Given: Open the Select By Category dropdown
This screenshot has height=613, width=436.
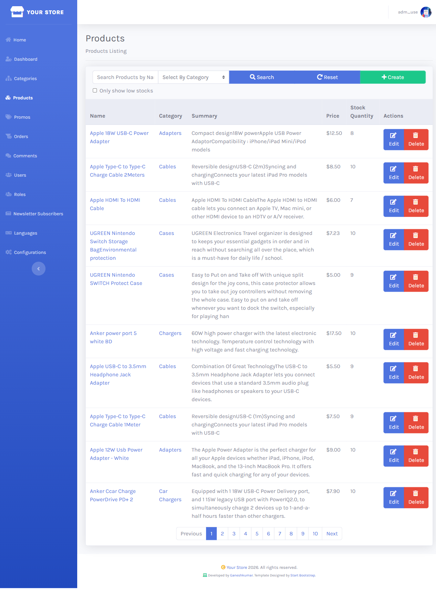Looking at the screenshot, I should [x=193, y=77].
